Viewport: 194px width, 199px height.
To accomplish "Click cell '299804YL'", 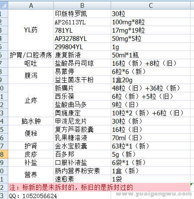I will (82, 47).
